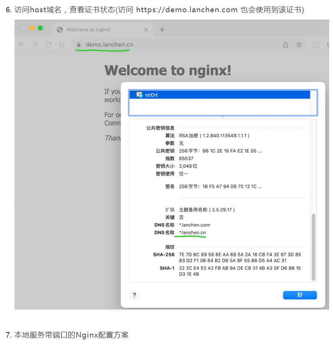Viewport: 333px width, 344px height.
Task: Click the browser forward arrow
Action: point(35,45)
